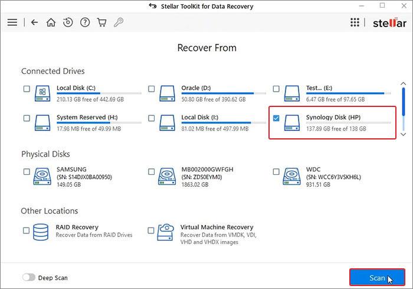Tick the WDC physical disk checkbox
The image size is (413, 289).
click(277, 172)
